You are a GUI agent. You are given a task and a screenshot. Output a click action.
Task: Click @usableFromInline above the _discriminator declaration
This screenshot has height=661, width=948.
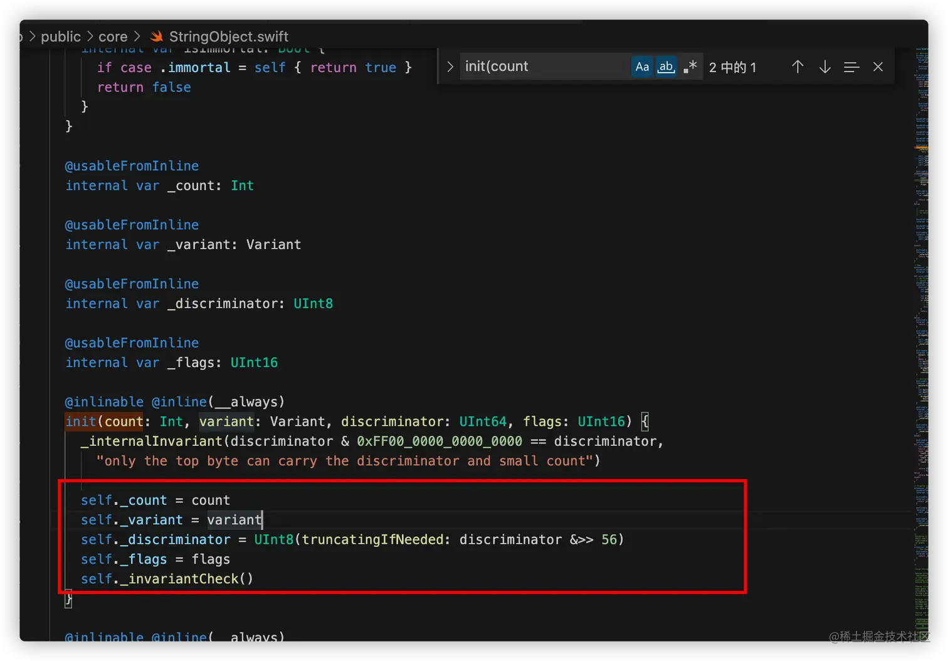click(x=132, y=284)
